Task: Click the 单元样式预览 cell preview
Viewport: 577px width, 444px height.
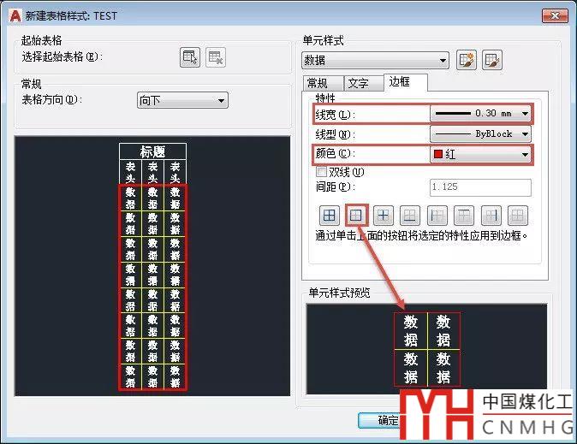Action: (427, 349)
